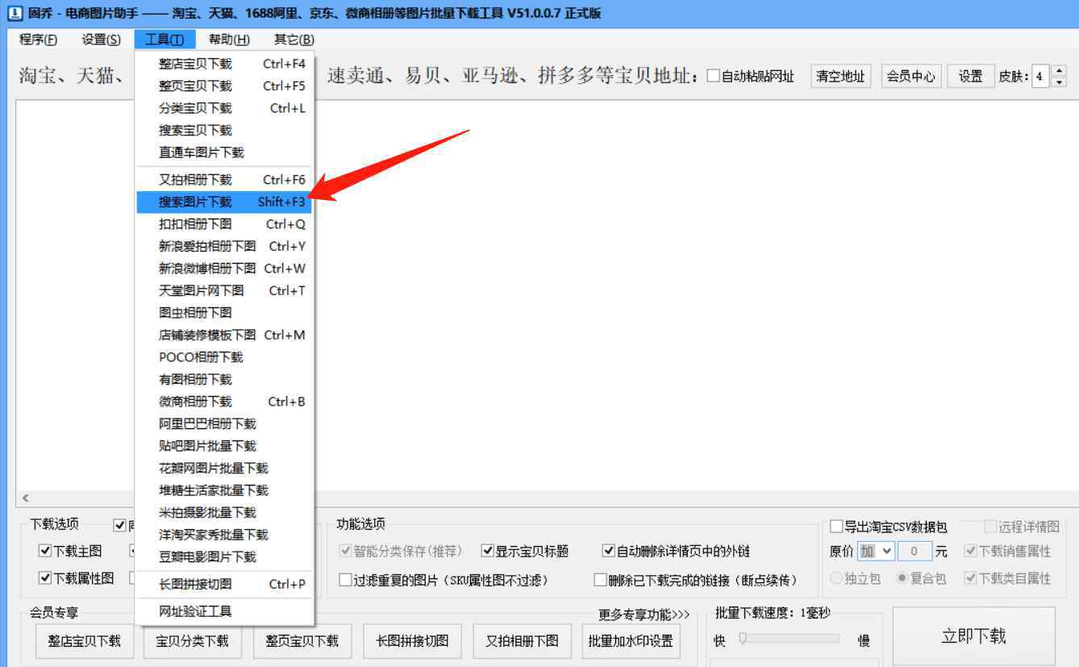Screen dimensions: 1079x667
Task: Click the 设置 button near skin
Action: pos(970,77)
